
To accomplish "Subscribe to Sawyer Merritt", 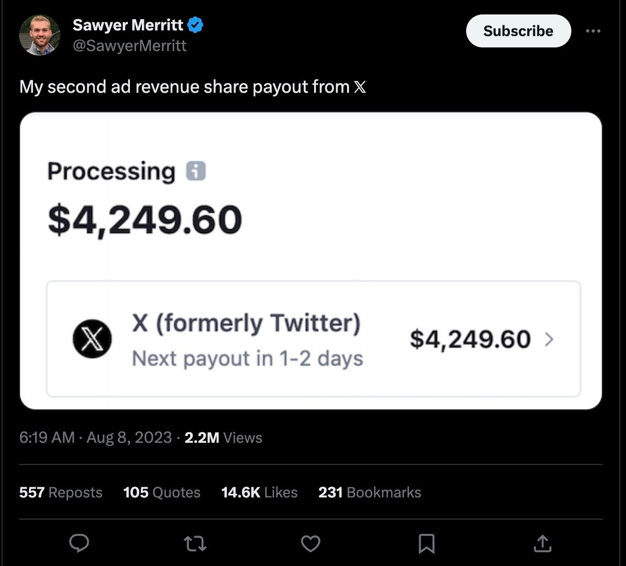I will point(518,31).
